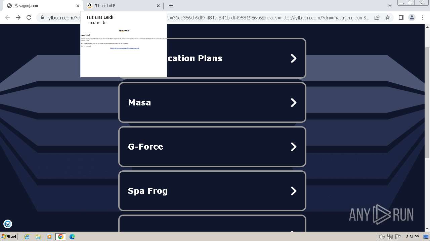Open the browser side panel

[401, 17]
